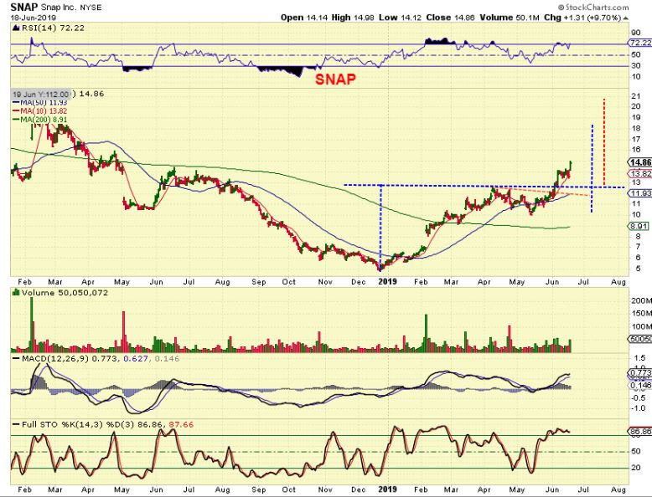Screen dimensions: 652x497
Task: Click the SNAP ticker symbol in the header
Action: [23, 7]
